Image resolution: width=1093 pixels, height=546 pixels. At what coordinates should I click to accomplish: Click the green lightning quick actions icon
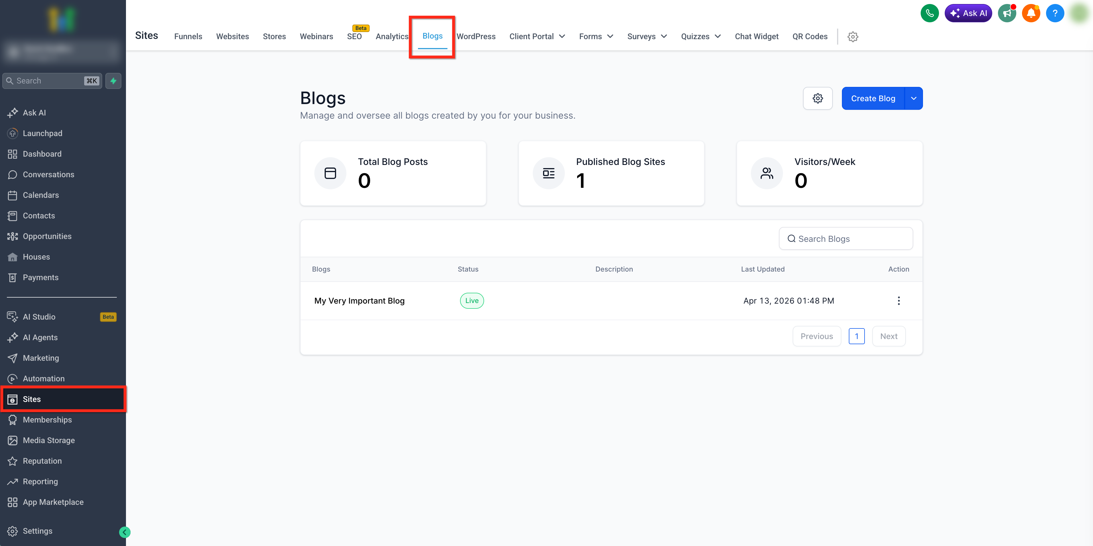click(113, 81)
